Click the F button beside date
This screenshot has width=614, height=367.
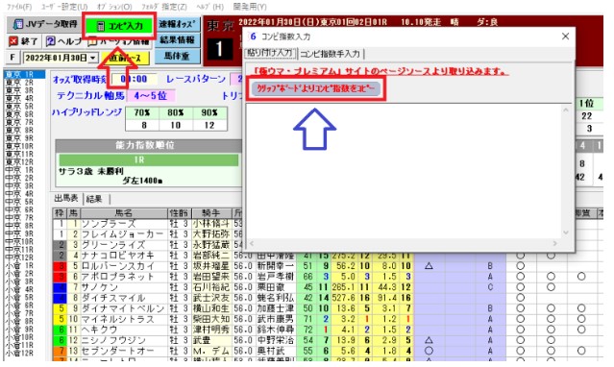pos(12,58)
